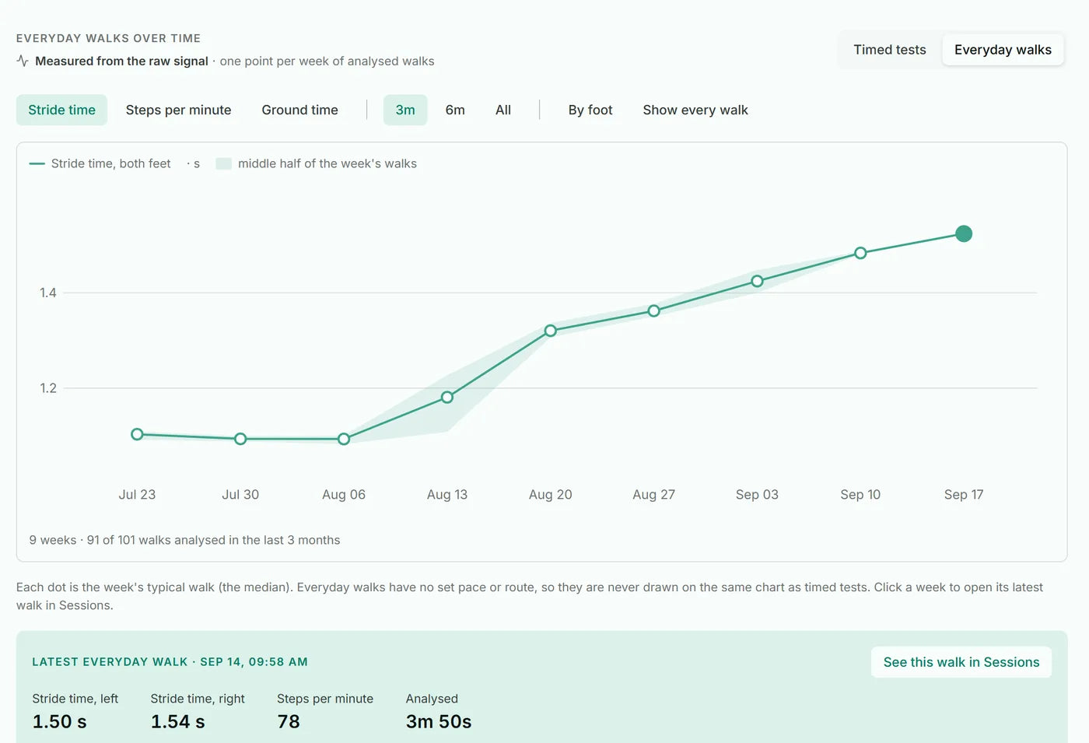
Task: Click the 3m 50s analysed value
Action: pos(439,722)
